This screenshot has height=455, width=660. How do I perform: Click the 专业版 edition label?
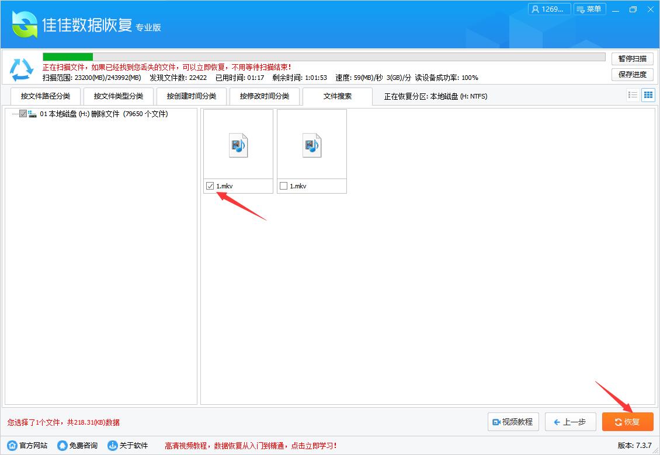coord(148,28)
